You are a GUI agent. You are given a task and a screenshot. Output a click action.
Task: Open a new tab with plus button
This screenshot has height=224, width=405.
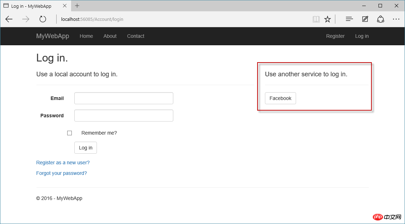pos(77,6)
